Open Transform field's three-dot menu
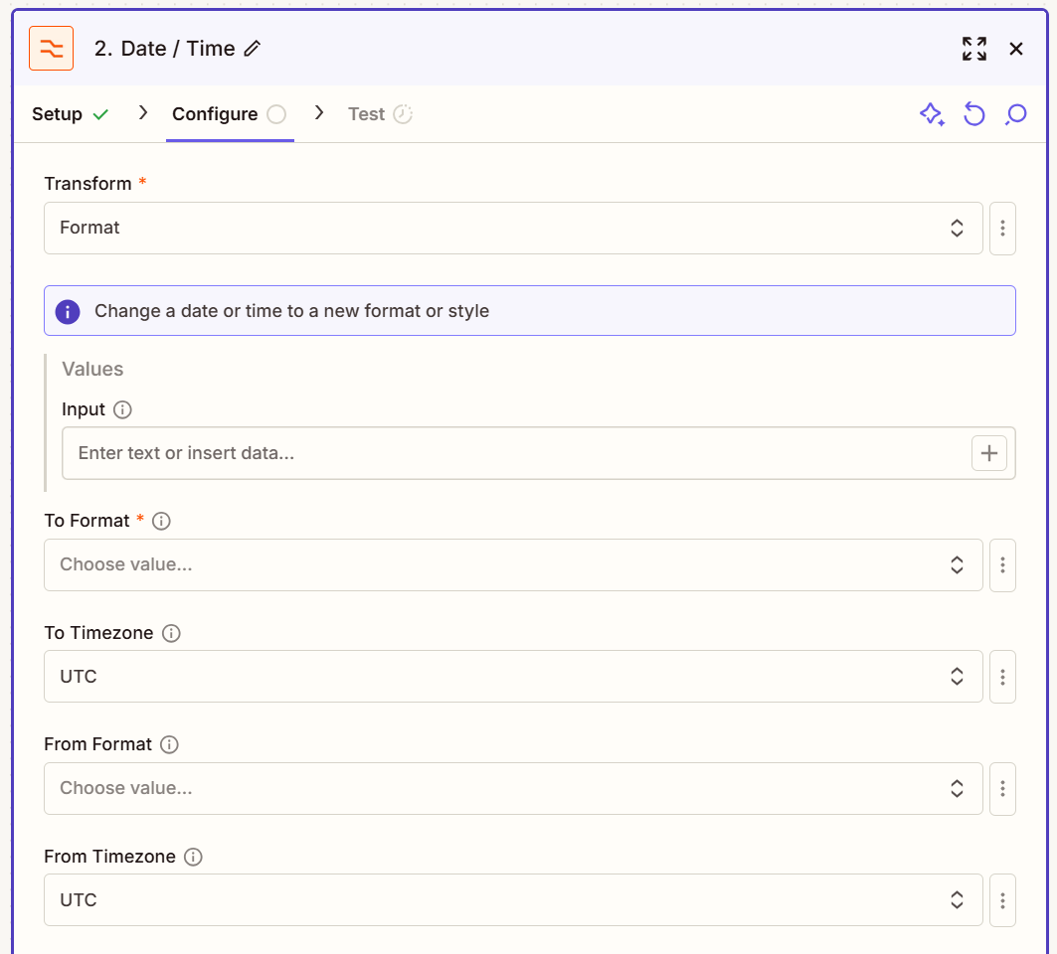 click(x=1002, y=228)
